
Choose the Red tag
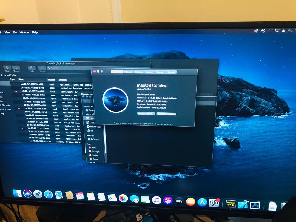pyautogui.click(x=92, y=147)
